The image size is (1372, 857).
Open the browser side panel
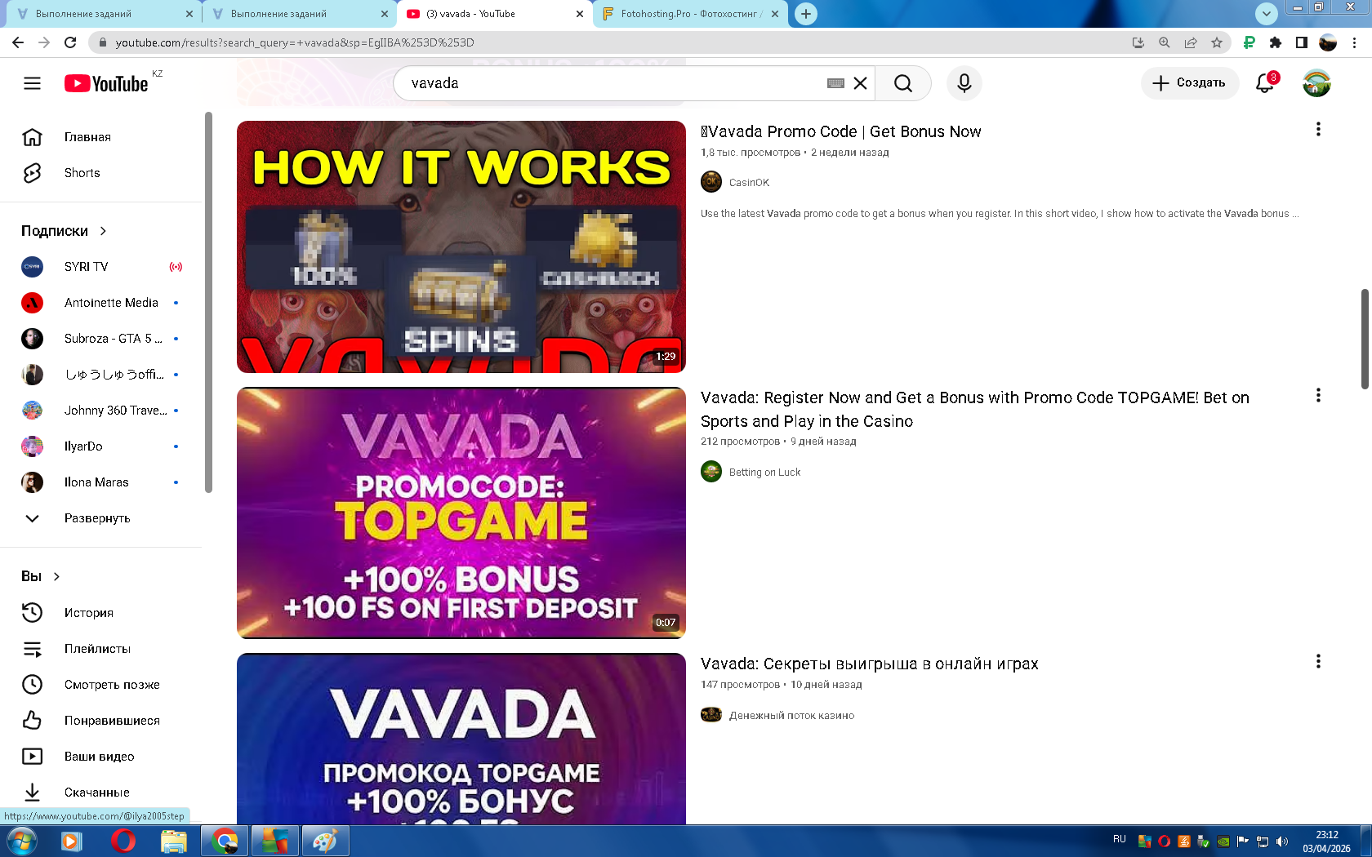point(1302,42)
